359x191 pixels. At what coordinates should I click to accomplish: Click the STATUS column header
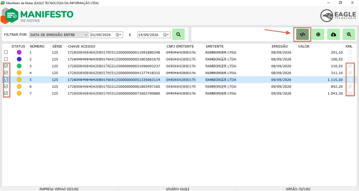click(x=18, y=46)
